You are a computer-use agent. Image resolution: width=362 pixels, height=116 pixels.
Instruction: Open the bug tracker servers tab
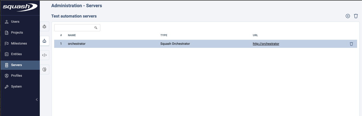pos(44,27)
